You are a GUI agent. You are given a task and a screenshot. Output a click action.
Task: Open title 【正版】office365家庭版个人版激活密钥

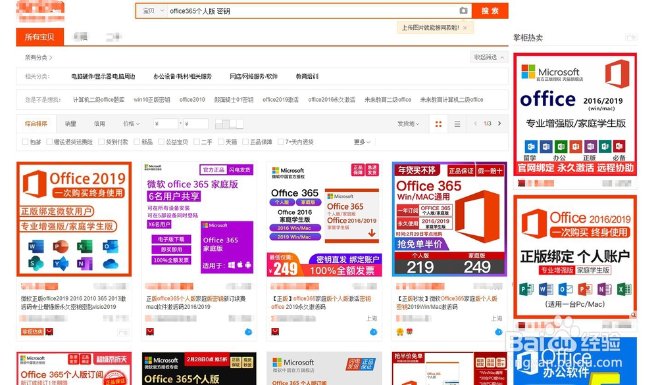pyautogui.click(x=321, y=302)
